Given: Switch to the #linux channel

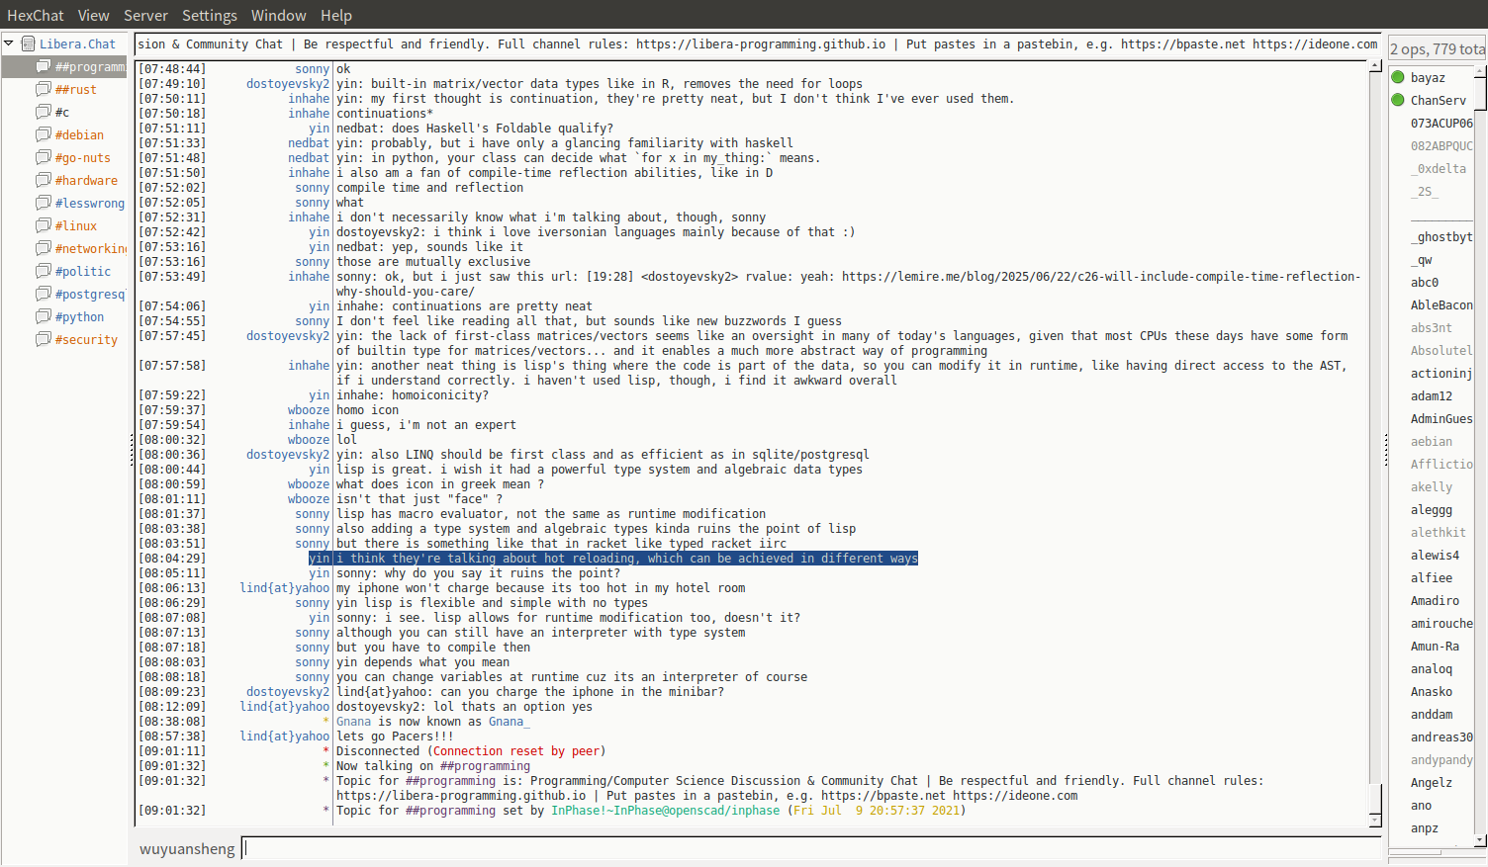Looking at the screenshot, I should (x=75, y=225).
